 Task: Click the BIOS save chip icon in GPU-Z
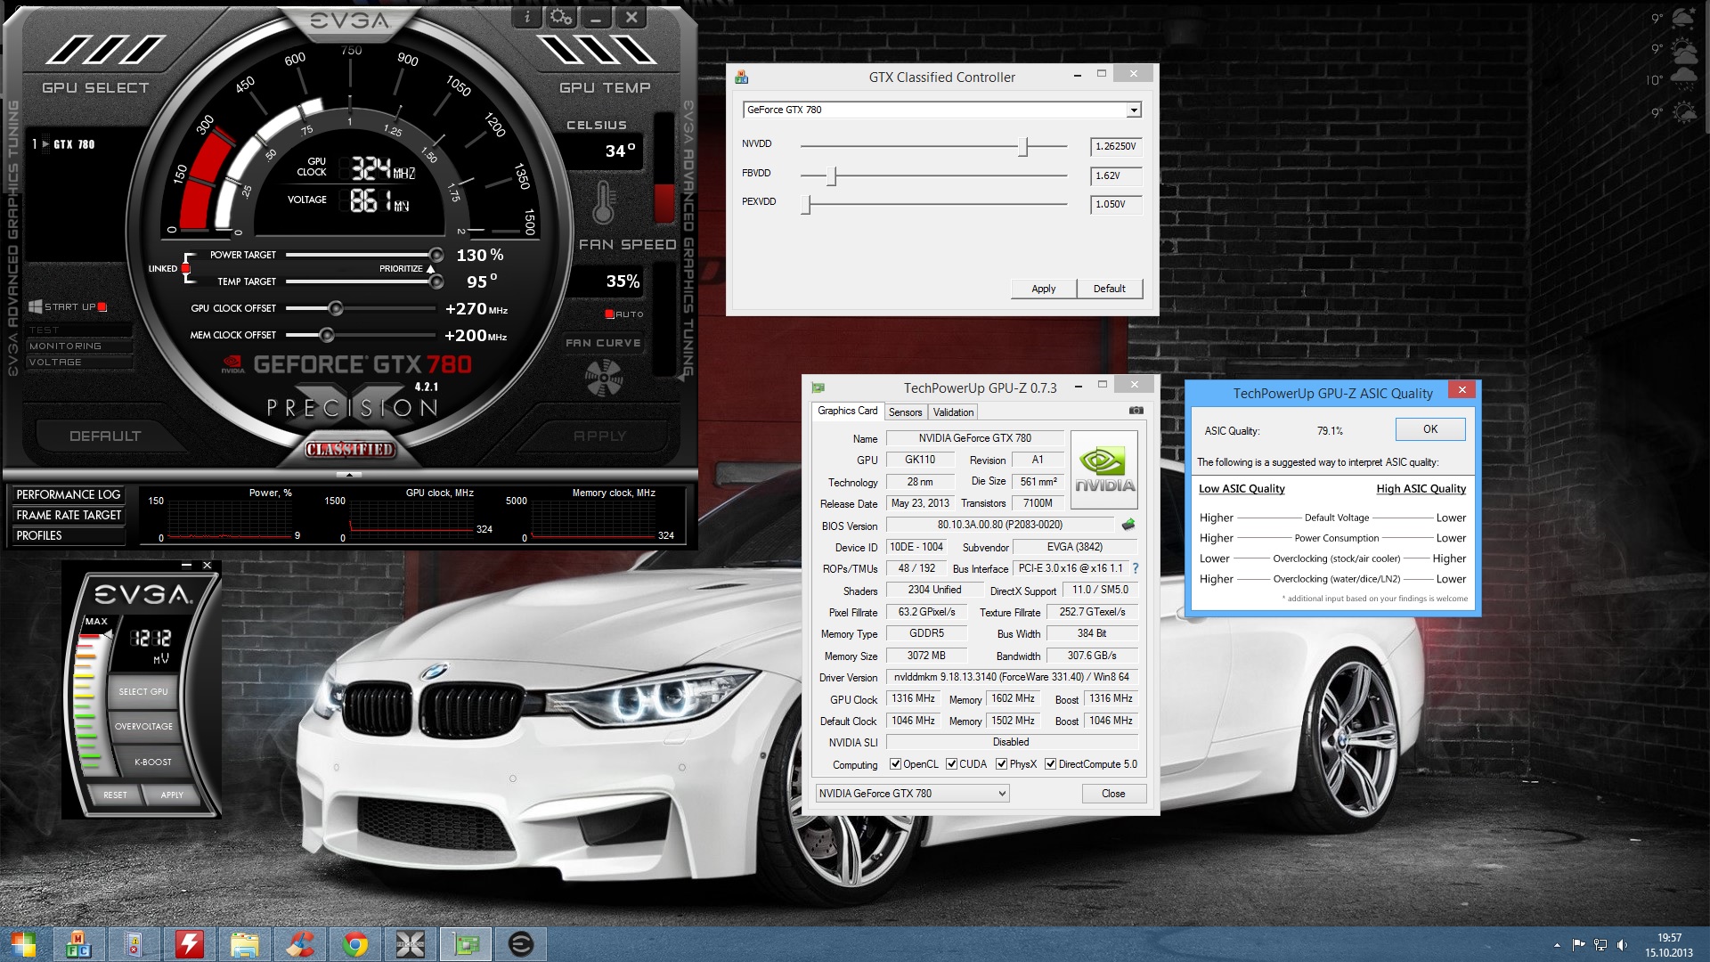click(x=1128, y=525)
